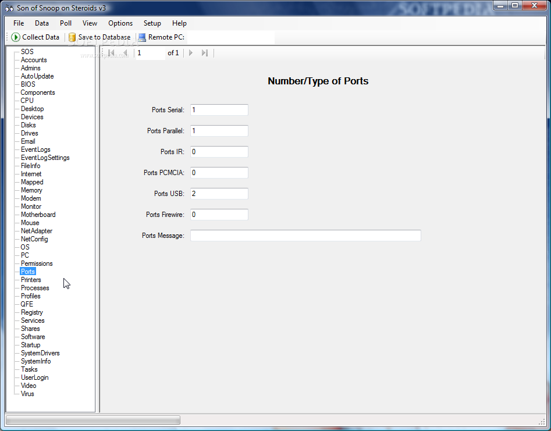This screenshot has width=551, height=431.
Task: Select NetConfig in the tree
Action: coord(34,239)
